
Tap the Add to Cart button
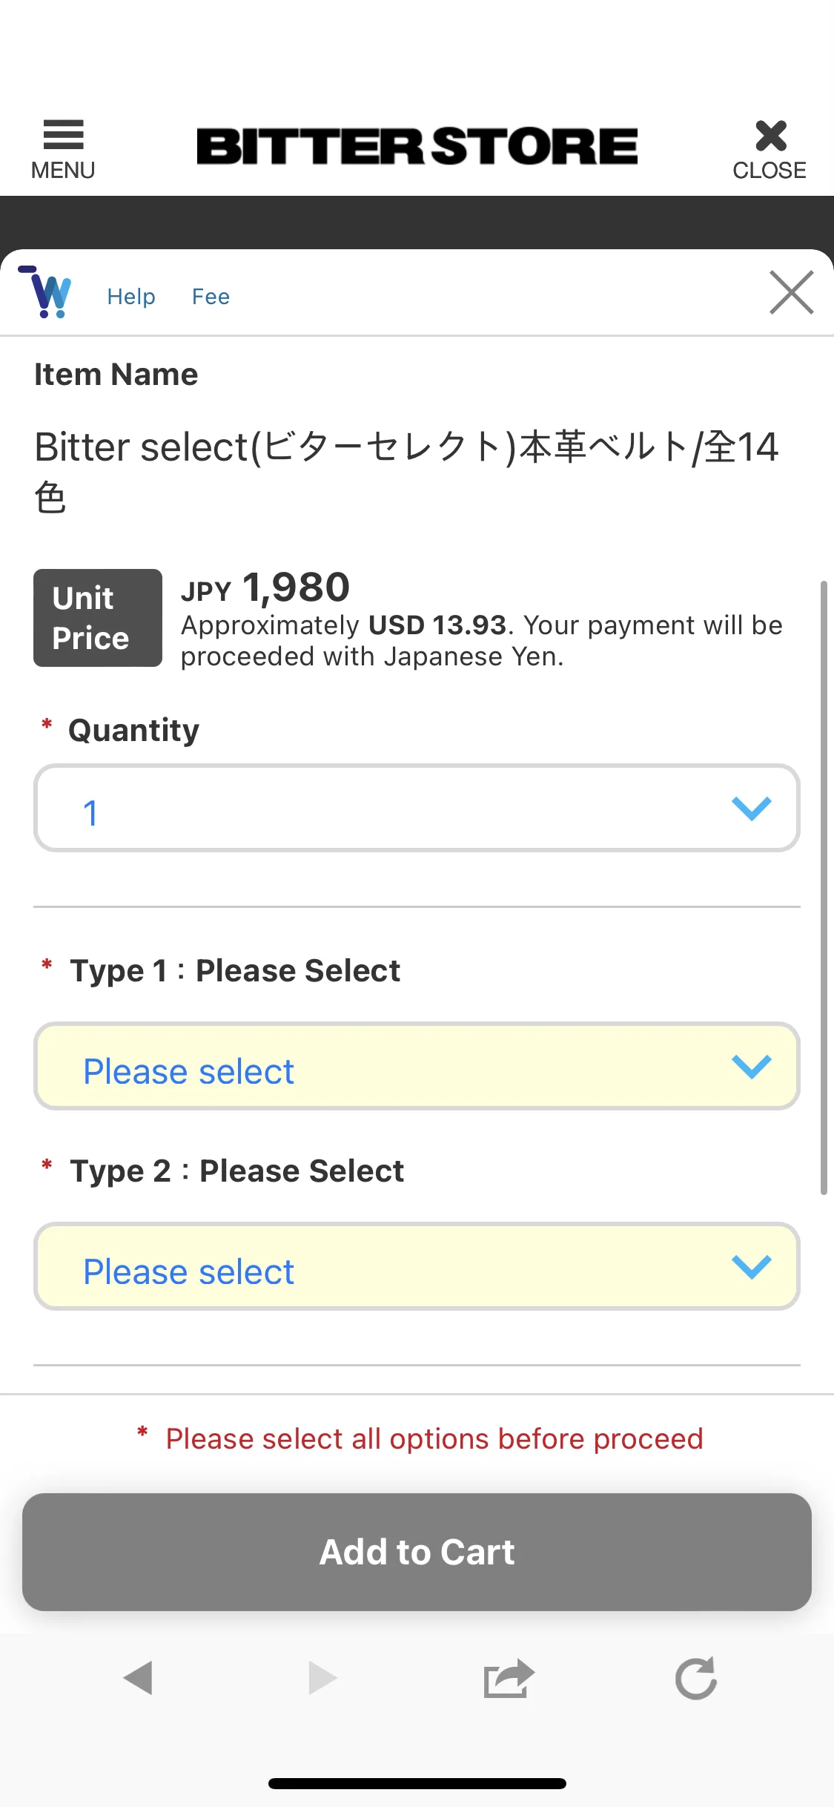pos(417,1552)
